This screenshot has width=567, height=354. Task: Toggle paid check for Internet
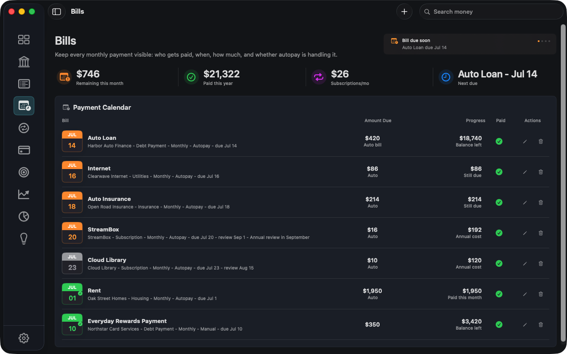(x=499, y=172)
